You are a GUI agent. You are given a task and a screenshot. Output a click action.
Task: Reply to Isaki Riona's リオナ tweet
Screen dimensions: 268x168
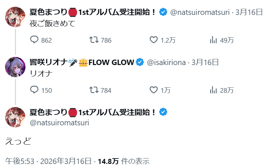pyautogui.click(x=35, y=90)
